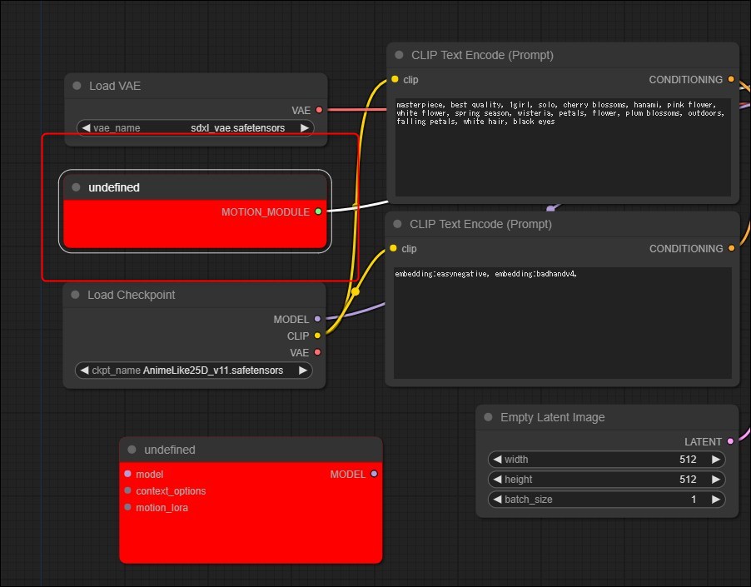Edit the positive prompt text starting with masterpiece
Screen dimensions: 751x587
pos(563,147)
